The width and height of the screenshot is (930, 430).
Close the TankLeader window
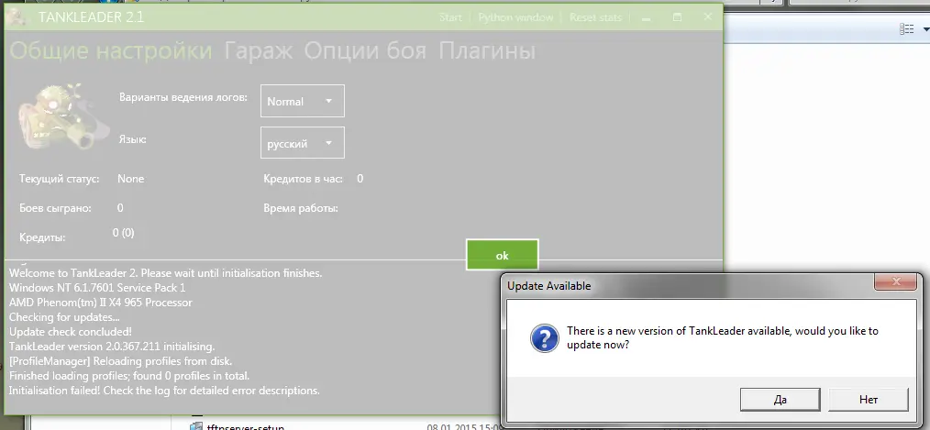[707, 17]
